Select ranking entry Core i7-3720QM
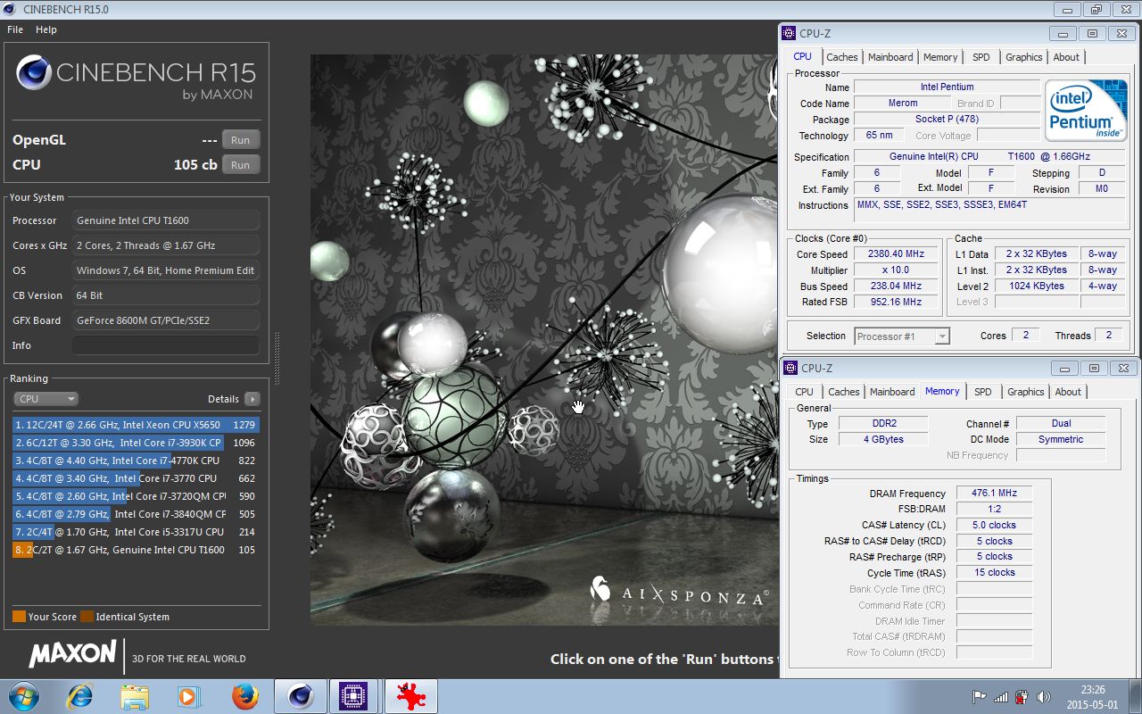Screen dimensions: 1142x714 (x=136, y=496)
